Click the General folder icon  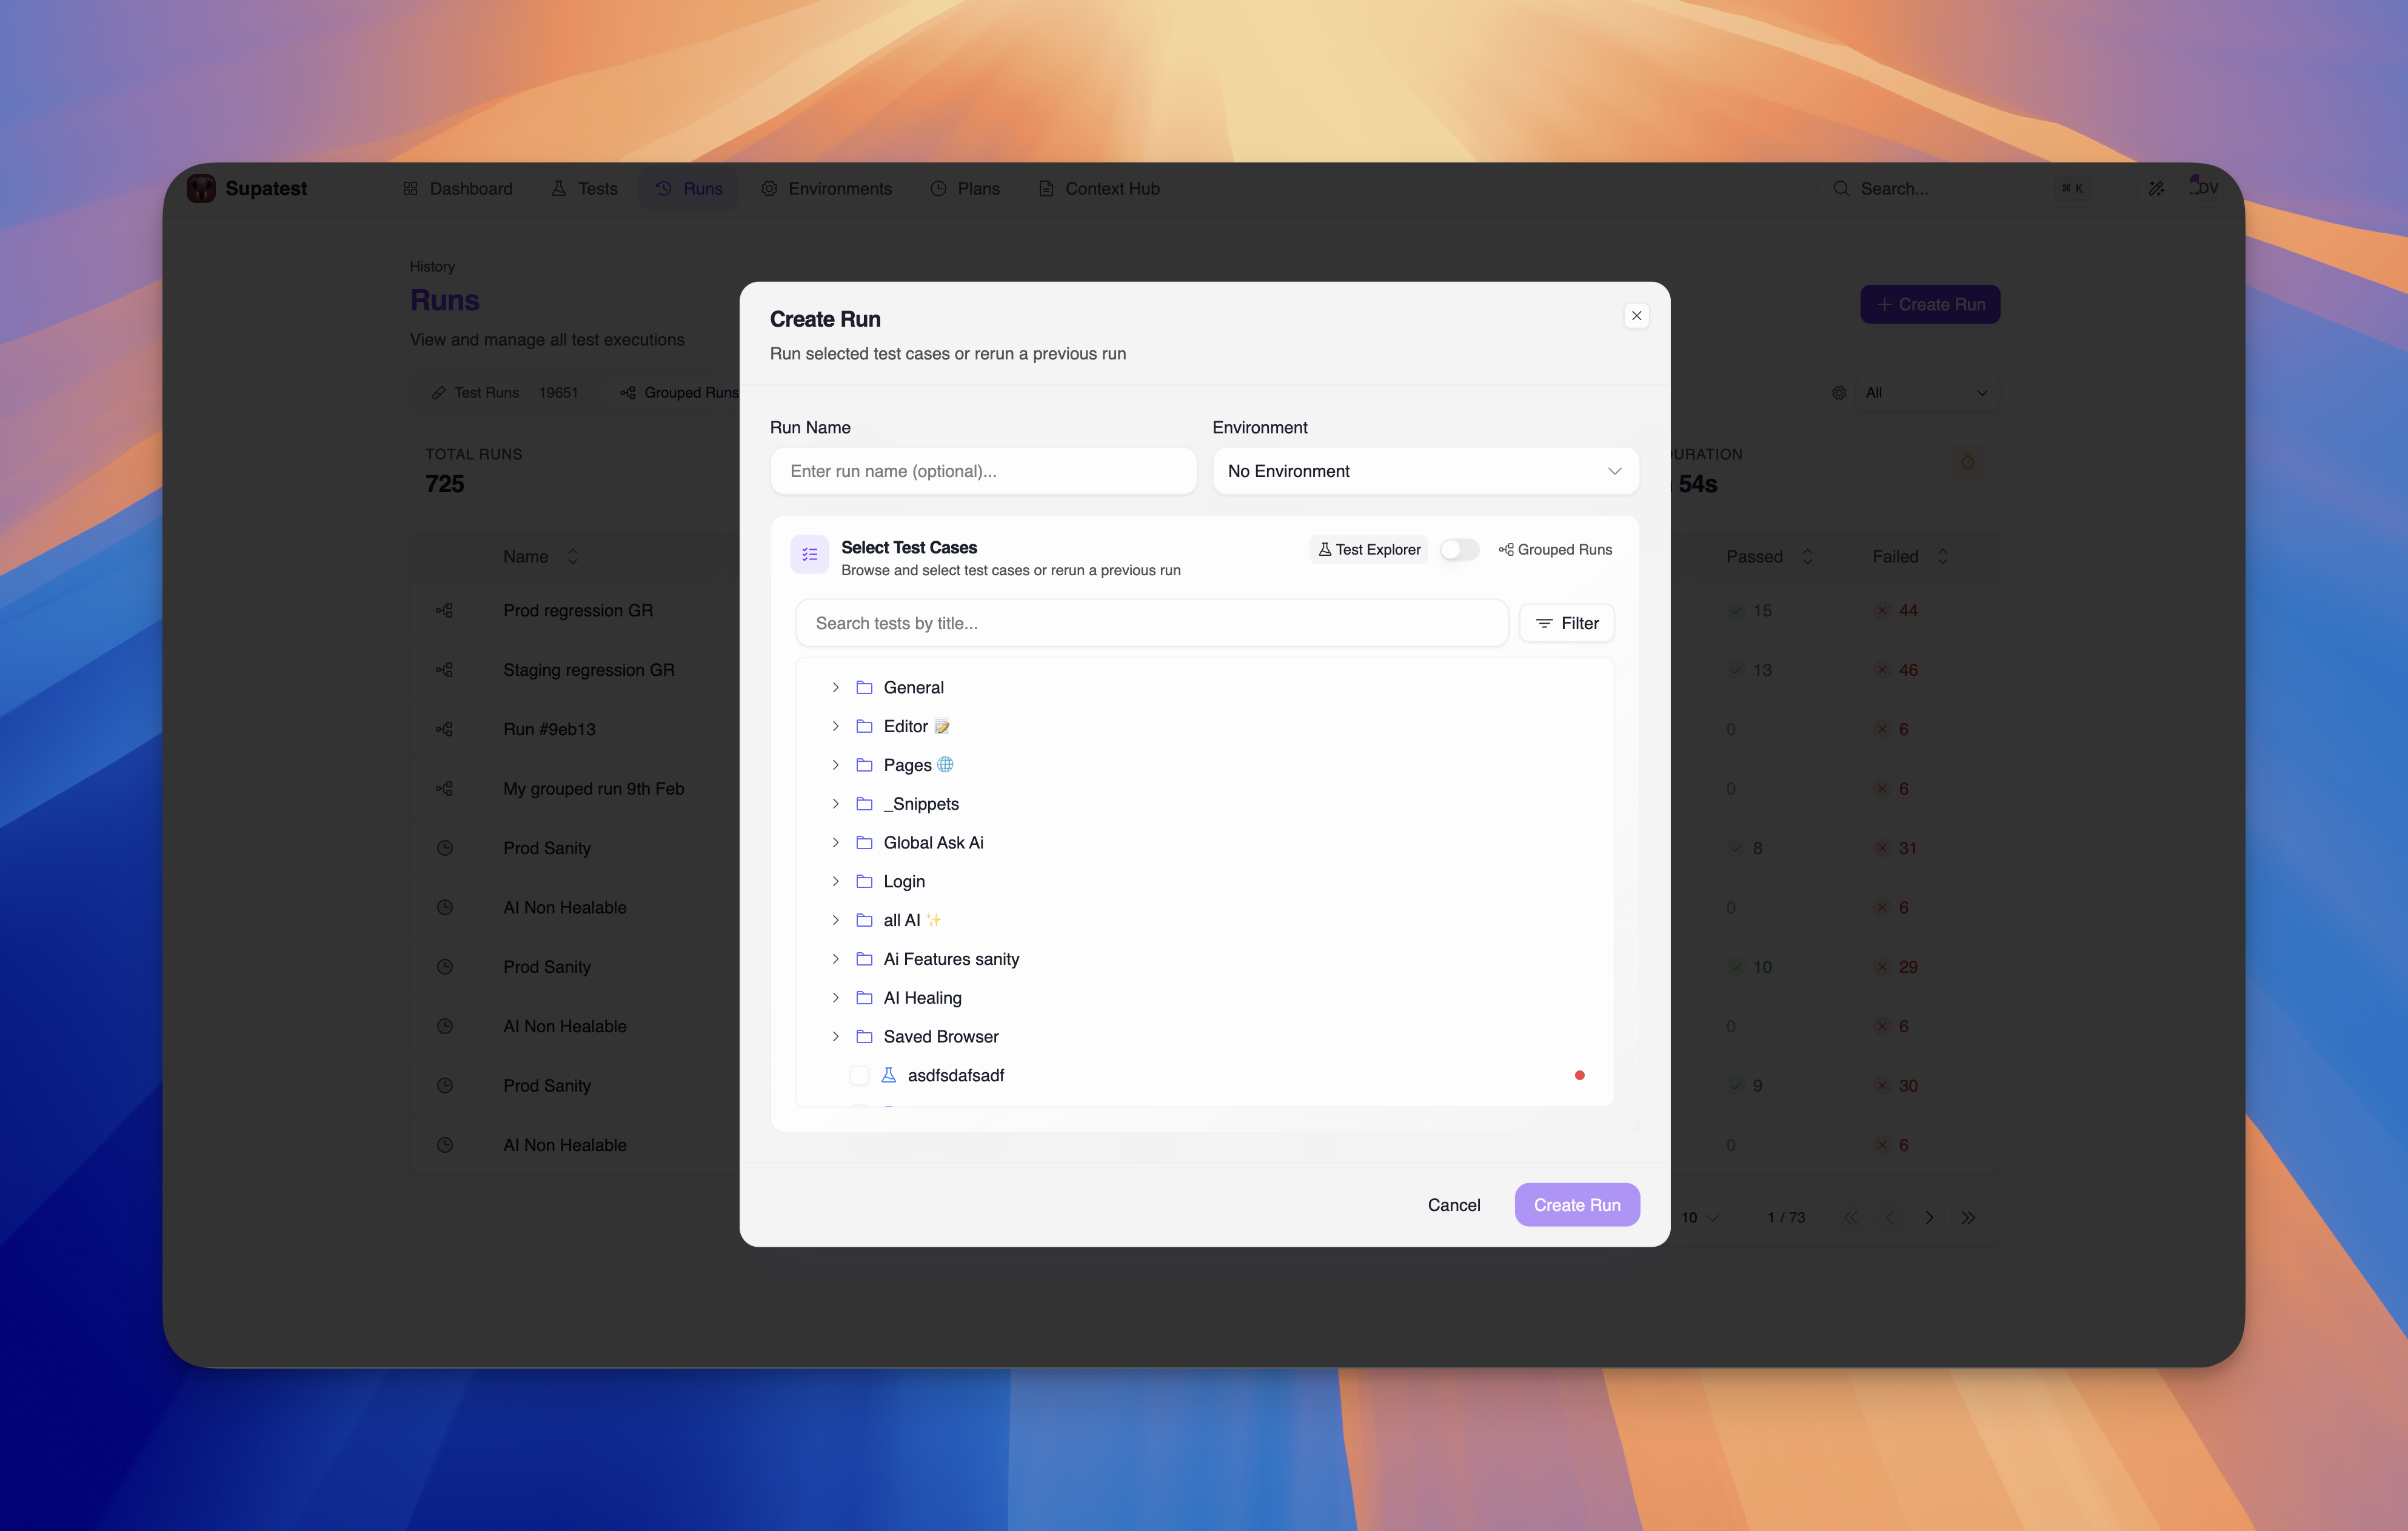864,687
